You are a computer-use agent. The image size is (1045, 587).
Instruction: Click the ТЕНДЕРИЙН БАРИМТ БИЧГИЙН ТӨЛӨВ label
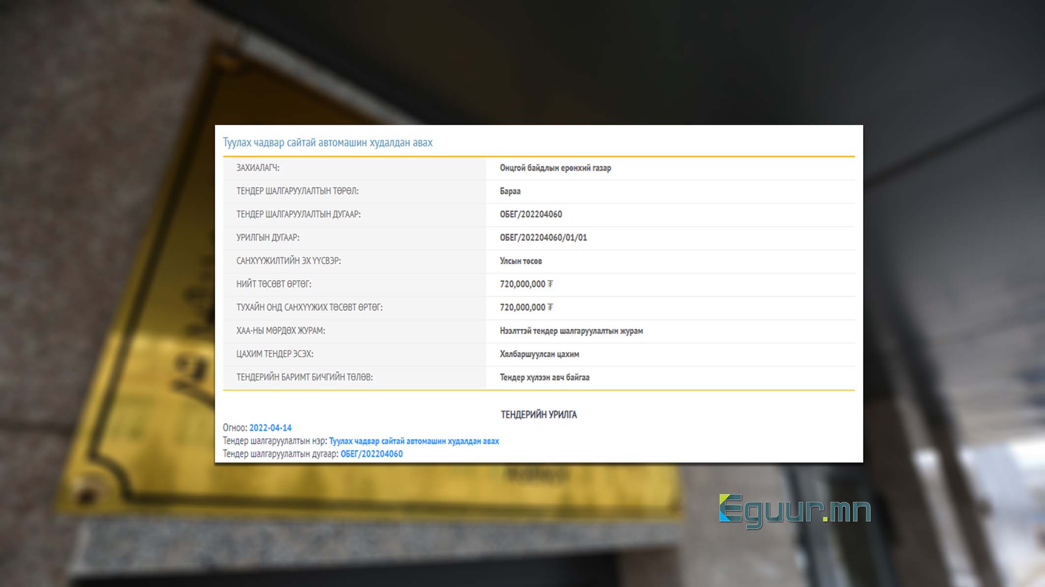coord(304,377)
